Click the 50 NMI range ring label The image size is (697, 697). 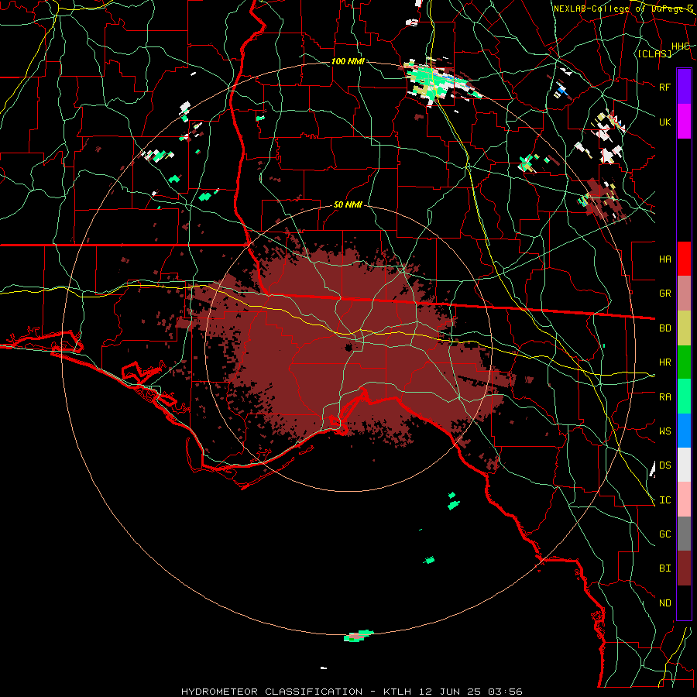tap(348, 204)
